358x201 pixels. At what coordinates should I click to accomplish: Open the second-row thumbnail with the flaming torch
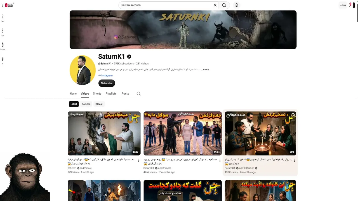(x=104, y=190)
